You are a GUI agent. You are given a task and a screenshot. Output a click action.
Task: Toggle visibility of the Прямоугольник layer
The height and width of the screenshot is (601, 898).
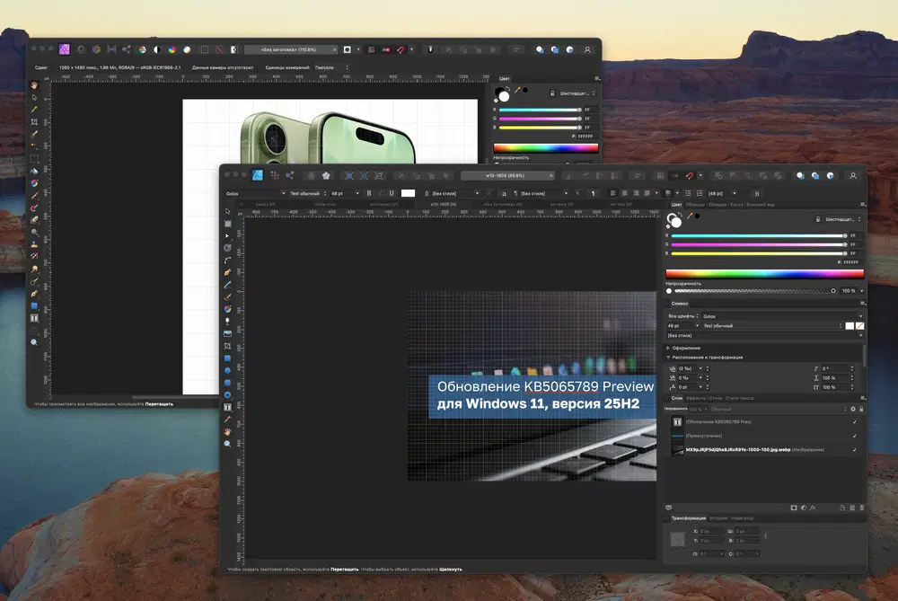[x=854, y=435]
